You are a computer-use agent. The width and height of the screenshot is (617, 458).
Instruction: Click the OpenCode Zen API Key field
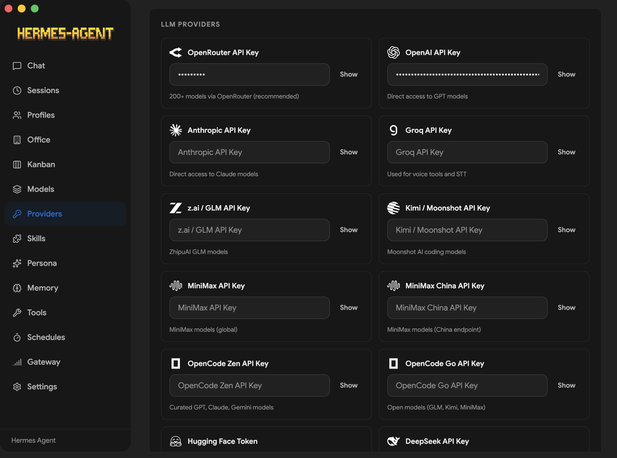click(x=250, y=385)
